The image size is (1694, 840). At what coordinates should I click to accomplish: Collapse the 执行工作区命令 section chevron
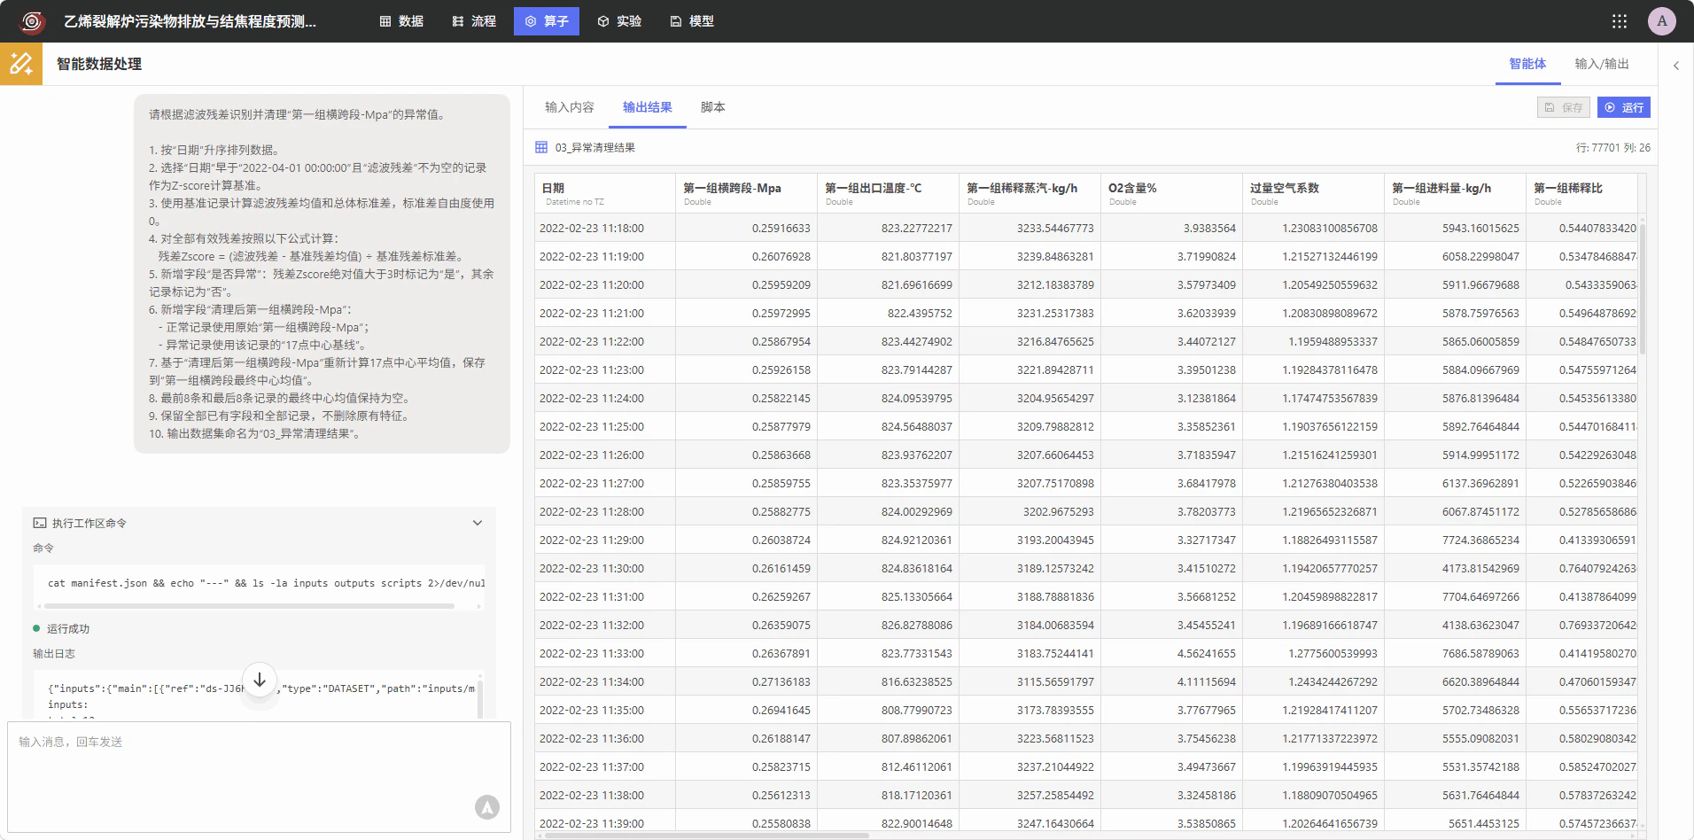(x=478, y=523)
